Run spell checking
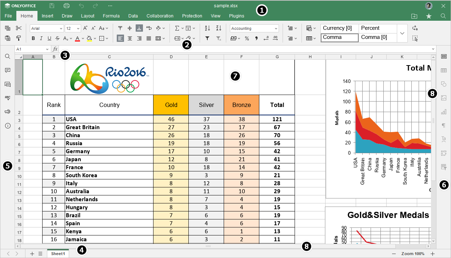Image resolution: width=451 pixels, height=258 pixels. (8, 98)
